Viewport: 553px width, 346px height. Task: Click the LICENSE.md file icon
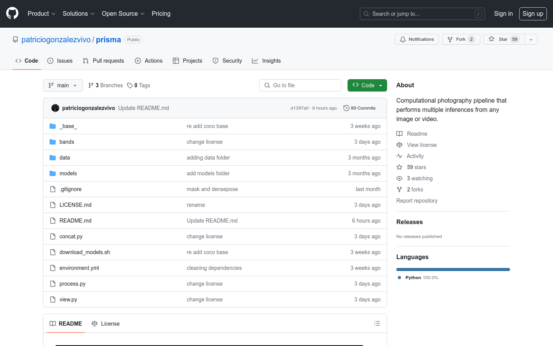click(53, 205)
